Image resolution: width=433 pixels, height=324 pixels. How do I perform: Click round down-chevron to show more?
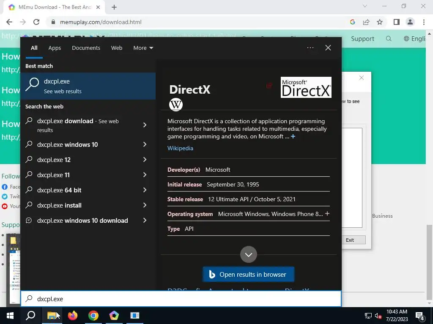click(249, 254)
